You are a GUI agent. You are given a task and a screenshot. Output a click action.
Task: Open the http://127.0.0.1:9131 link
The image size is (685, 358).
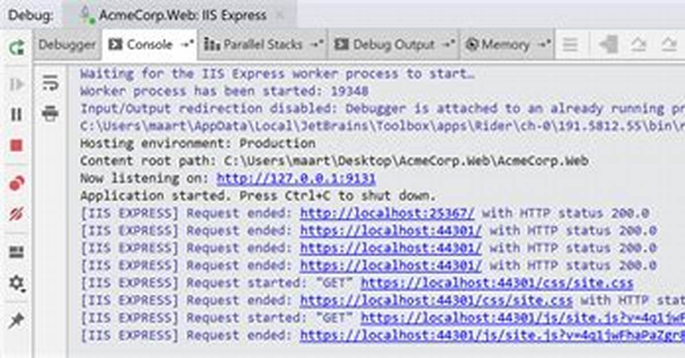(296, 178)
